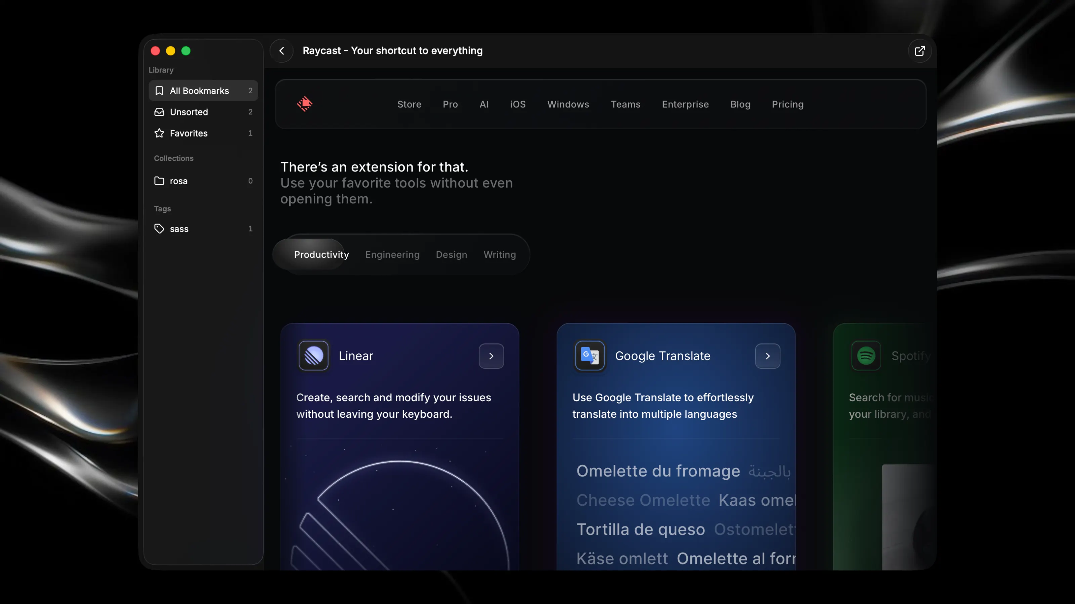This screenshot has height=604, width=1075.
Task: Open the AI nav link
Action: click(x=484, y=104)
